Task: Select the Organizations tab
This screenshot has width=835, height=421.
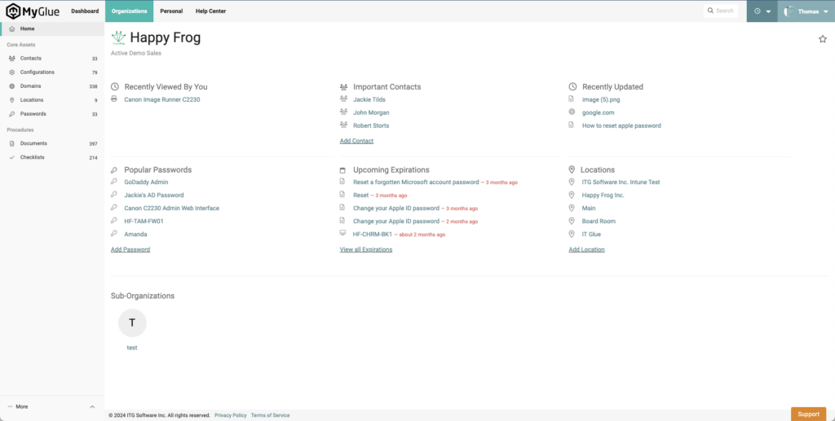Action: 130,11
